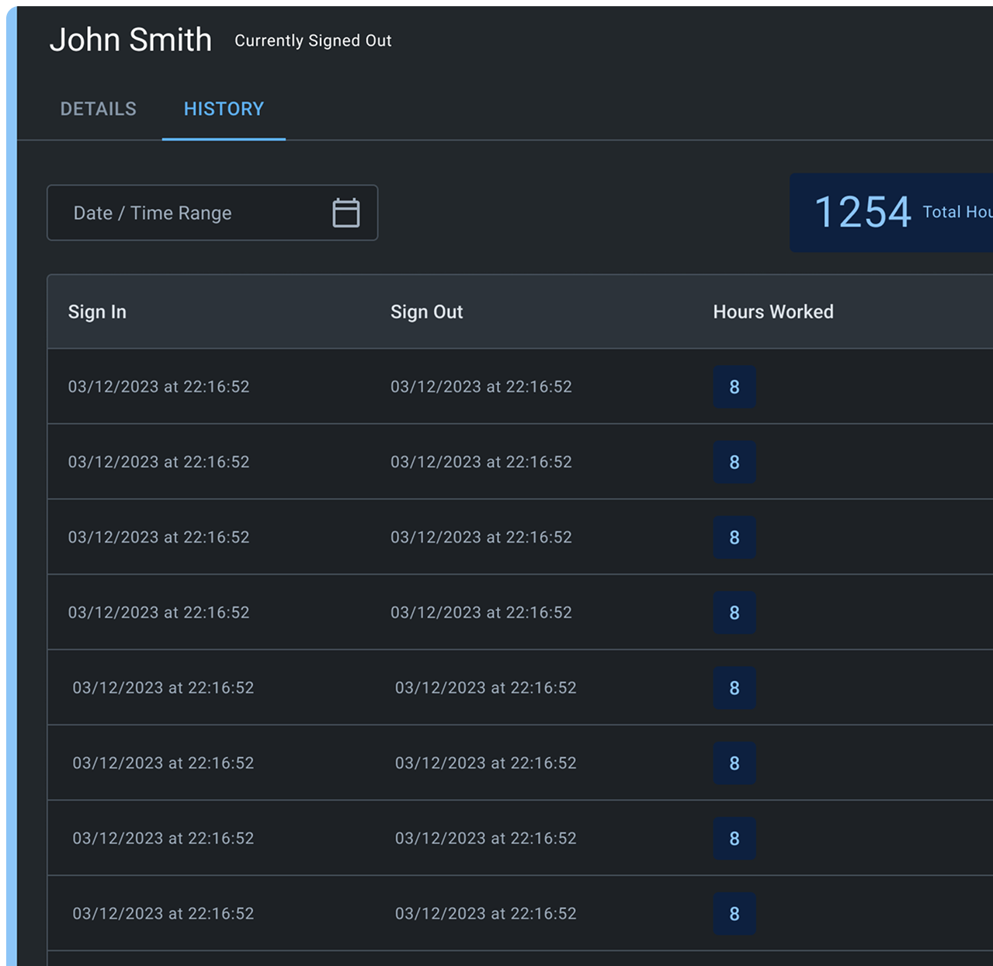Click the first row's Sign In timestamp
The height and width of the screenshot is (966, 993).
158,387
